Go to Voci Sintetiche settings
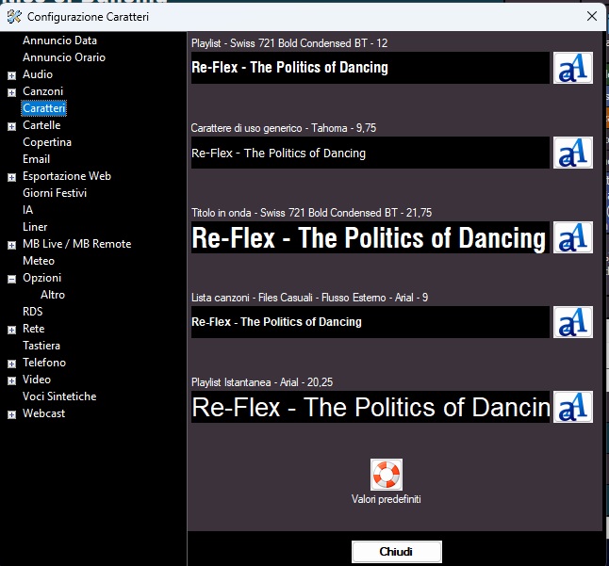Image resolution: width=609 pixels, height=566 pixels. click(59, 396)
